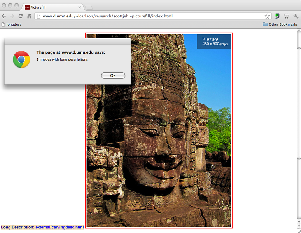Click the scrollbar down arrow
Screen dimensions: 301x233
[x=299, y=226]
